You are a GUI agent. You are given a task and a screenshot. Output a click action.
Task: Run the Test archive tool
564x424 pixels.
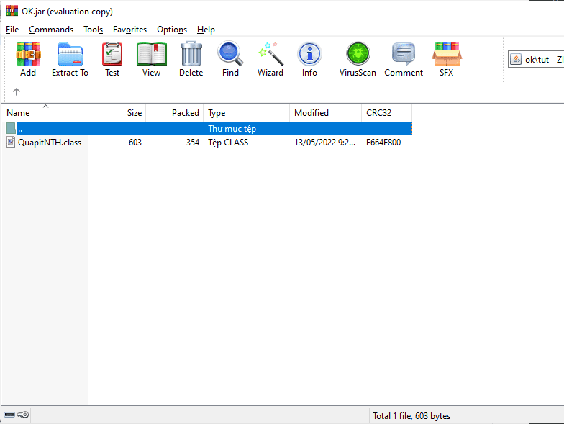click(x=112, y=59)
